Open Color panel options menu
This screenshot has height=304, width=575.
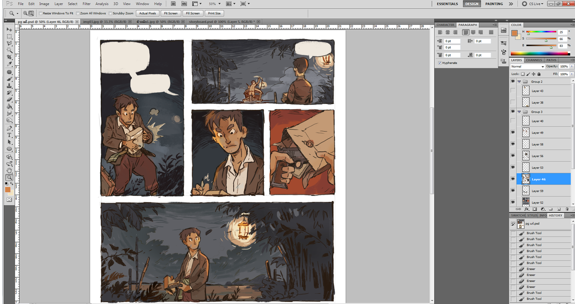click(x=572, y=25)
